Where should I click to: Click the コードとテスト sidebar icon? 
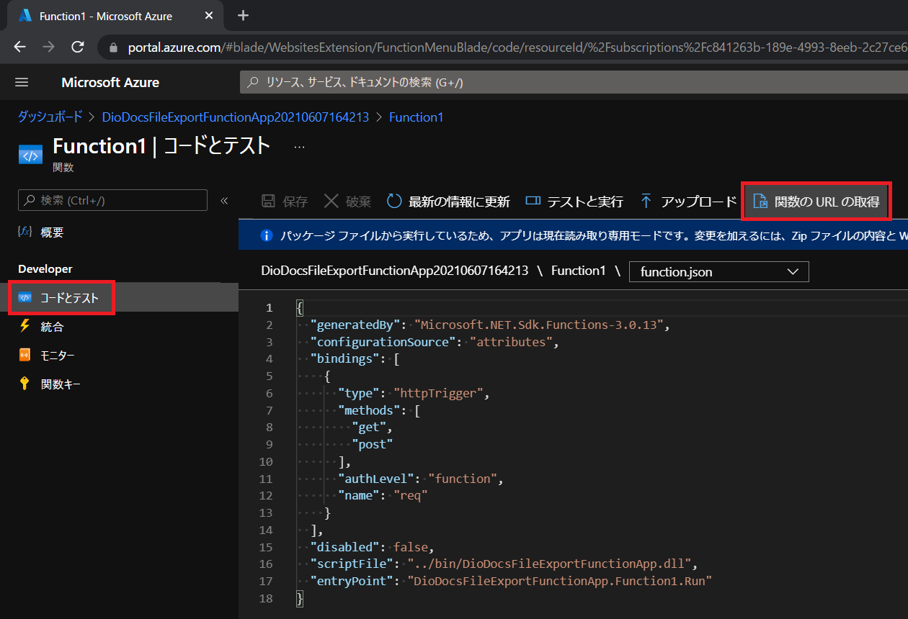pyautogui.click(x=25, y=297)
